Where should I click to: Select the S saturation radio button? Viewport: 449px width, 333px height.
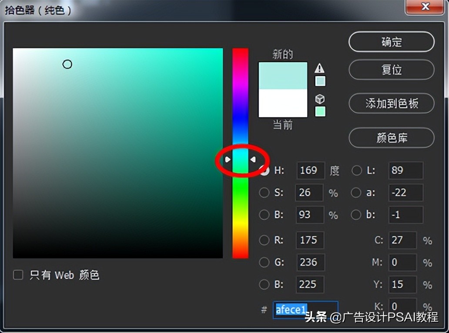coord(264,193)
